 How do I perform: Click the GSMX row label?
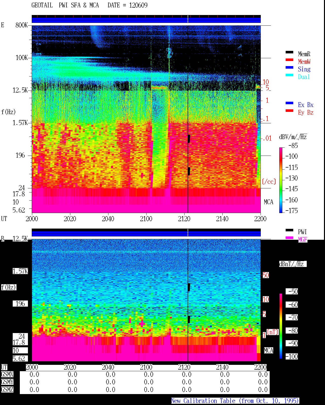click(x=7, y=374)
